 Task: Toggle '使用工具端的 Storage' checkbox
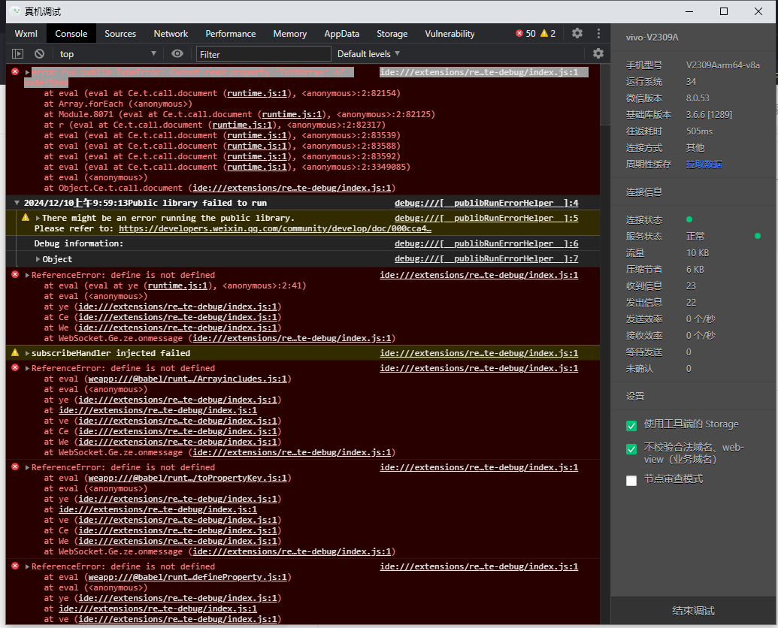[x=631, y=425]
